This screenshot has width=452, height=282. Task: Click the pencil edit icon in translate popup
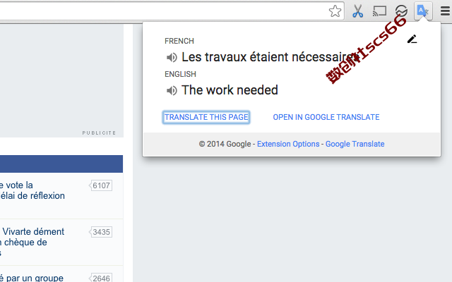[412, 39]
